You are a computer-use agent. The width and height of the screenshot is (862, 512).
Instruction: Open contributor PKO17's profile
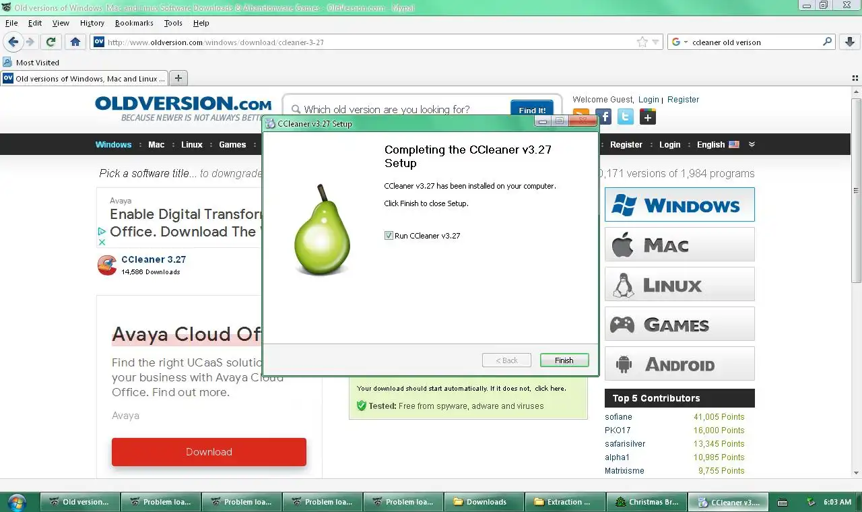click(x=618, y=430)
